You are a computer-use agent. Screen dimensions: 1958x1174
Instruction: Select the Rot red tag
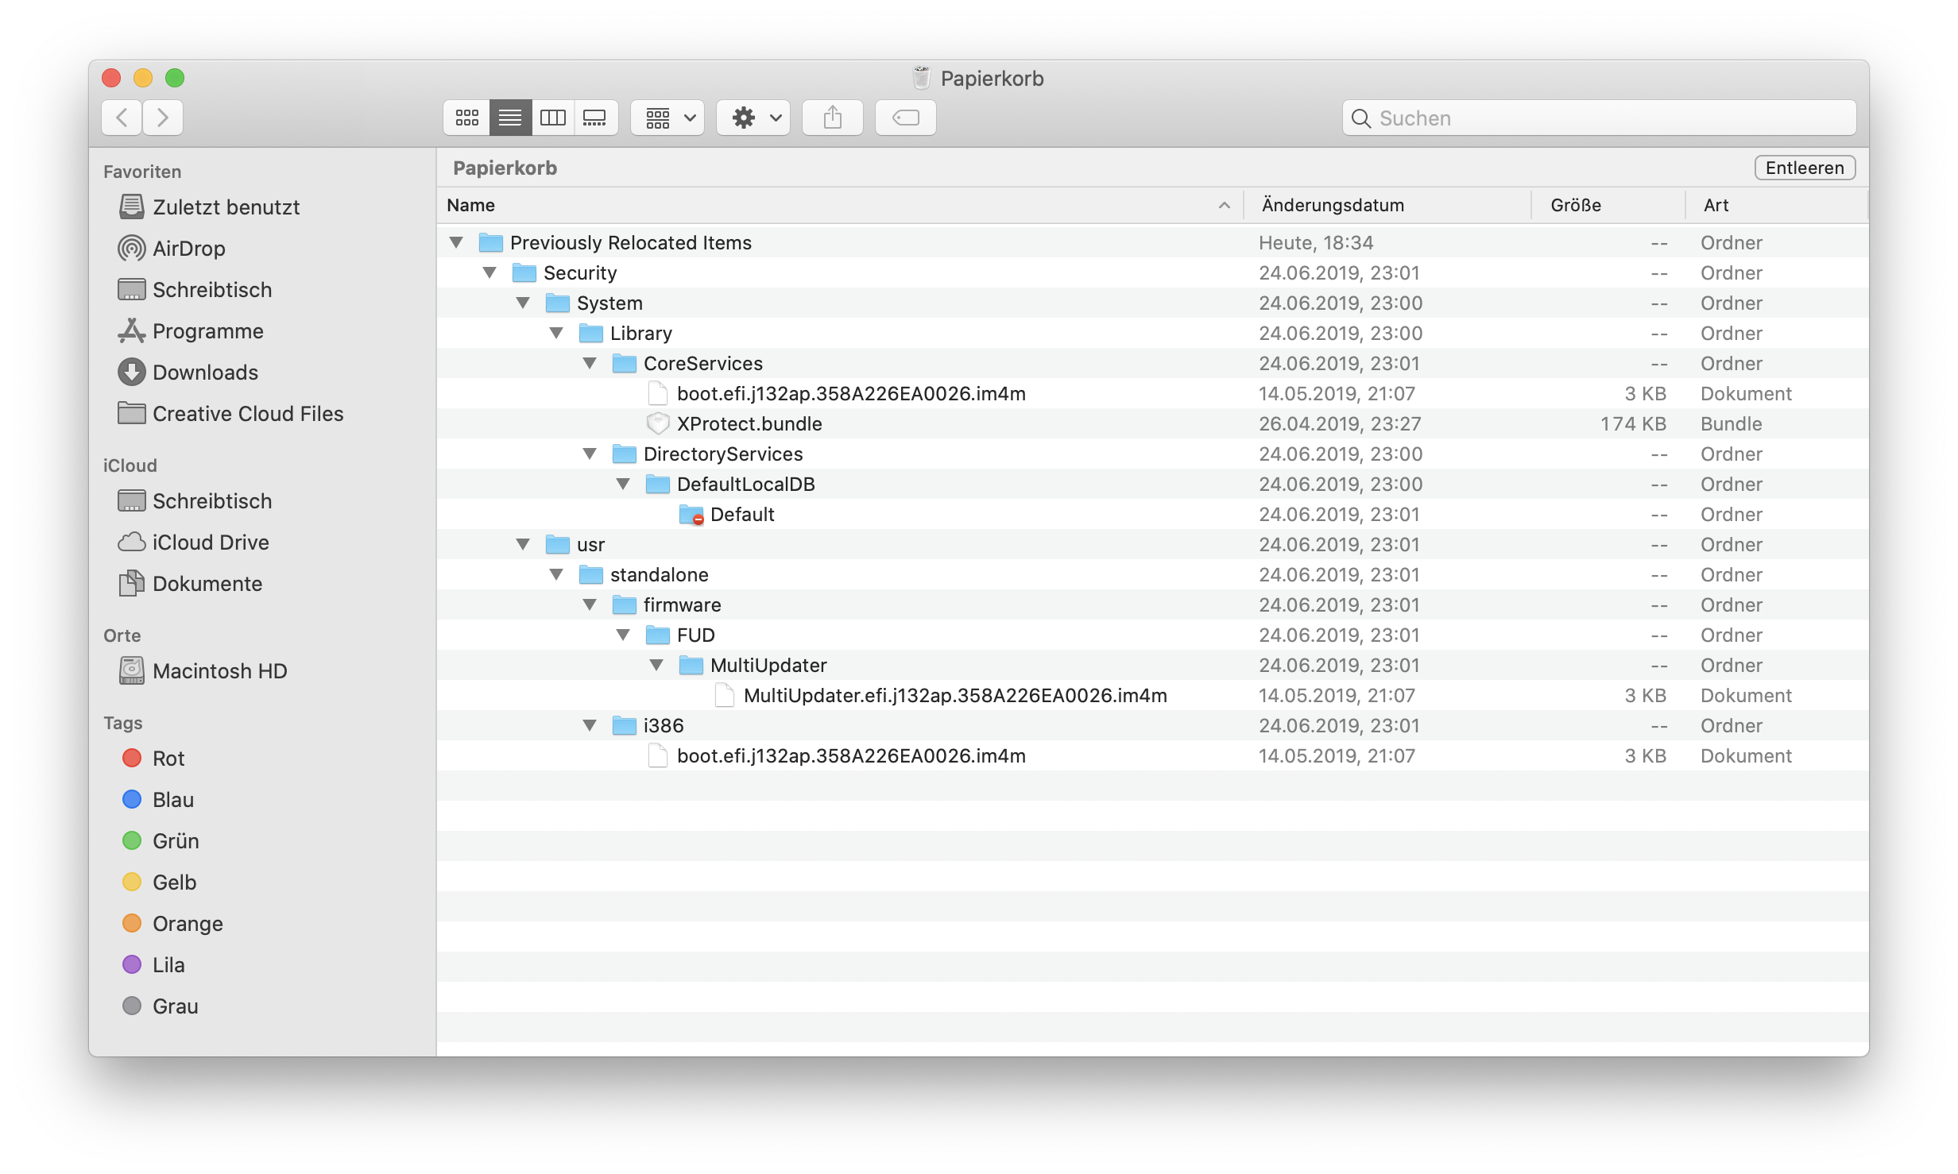click(168, 759)
